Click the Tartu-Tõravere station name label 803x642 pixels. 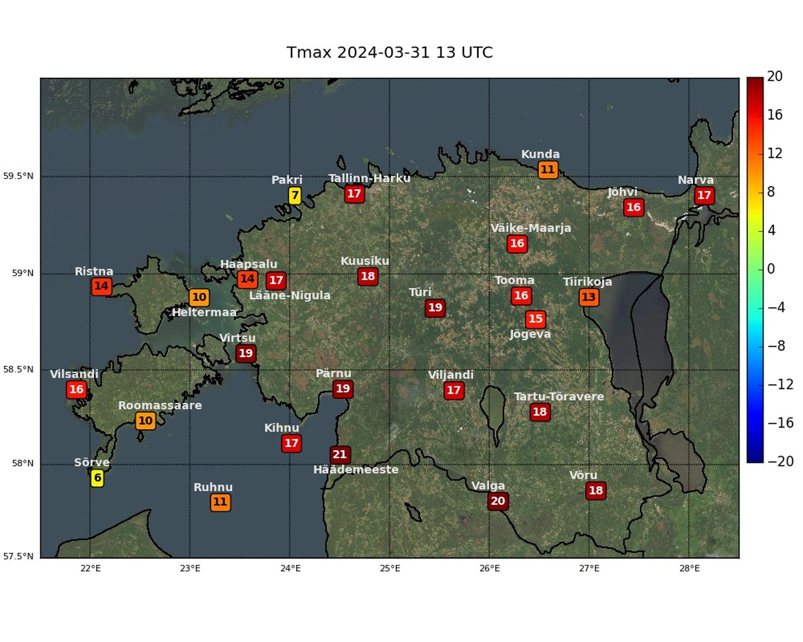tap(559, 397)
